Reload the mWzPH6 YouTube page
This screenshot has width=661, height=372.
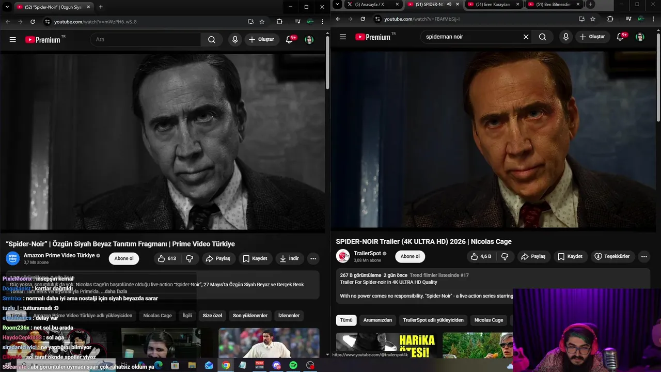[33, 22]
